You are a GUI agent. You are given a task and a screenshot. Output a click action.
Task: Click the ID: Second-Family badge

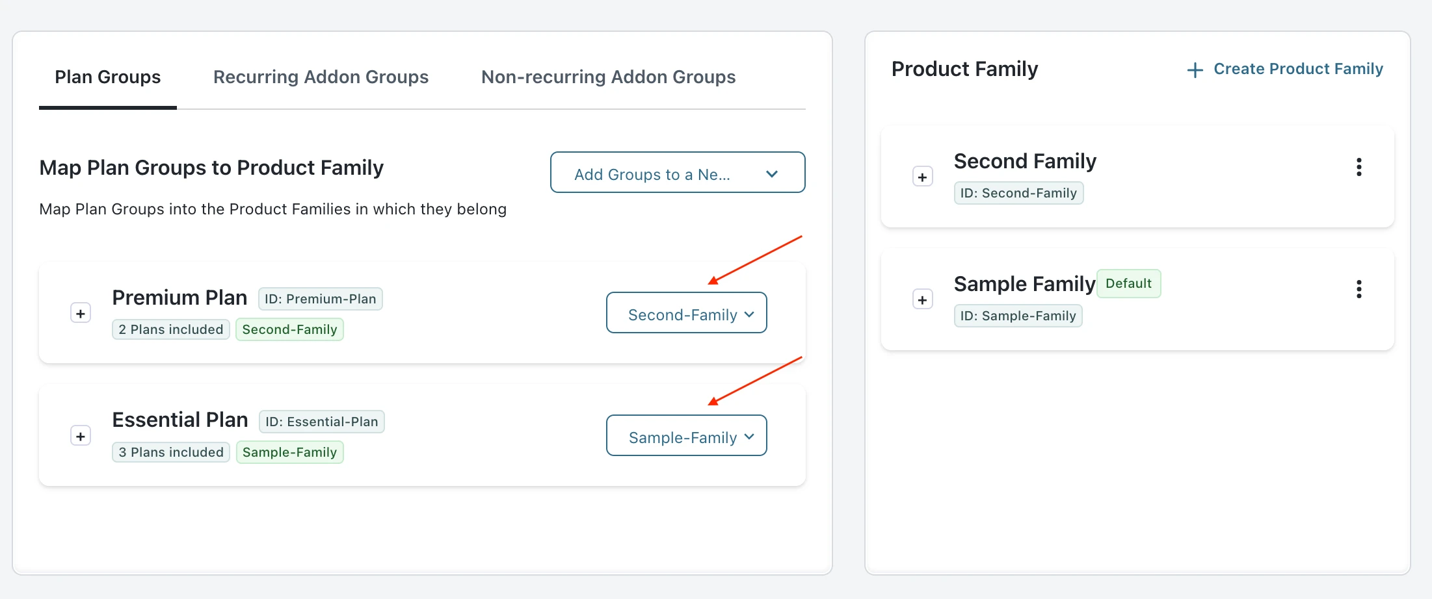point(1018,194)
